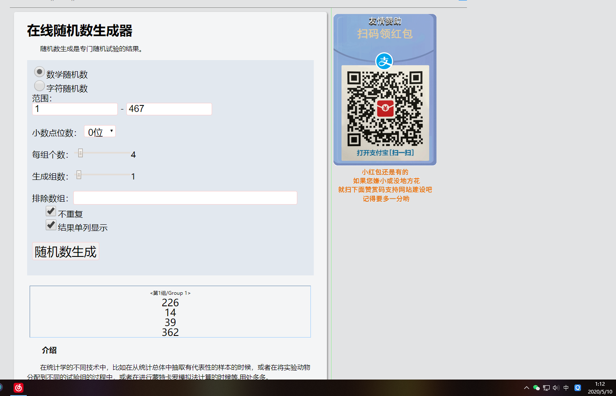This screenshot has height=396, width=616.
Task: Click the 小红包还是有的 orange text
Action: point(385,172)
